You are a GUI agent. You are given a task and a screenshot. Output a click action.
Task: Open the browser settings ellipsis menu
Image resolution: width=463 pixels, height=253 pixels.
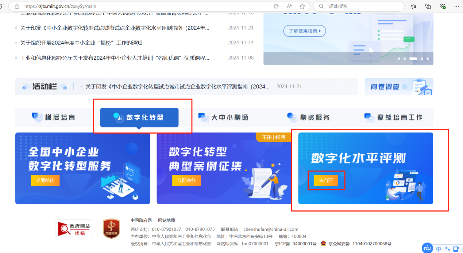(456, 6)
